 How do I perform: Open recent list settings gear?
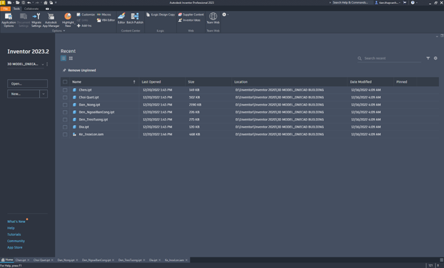click(x=436, y=58)
